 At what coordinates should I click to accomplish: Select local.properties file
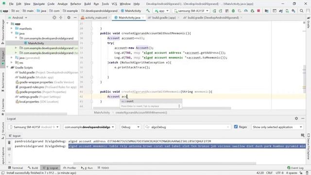pyautogui.click(x=29, y=102)
